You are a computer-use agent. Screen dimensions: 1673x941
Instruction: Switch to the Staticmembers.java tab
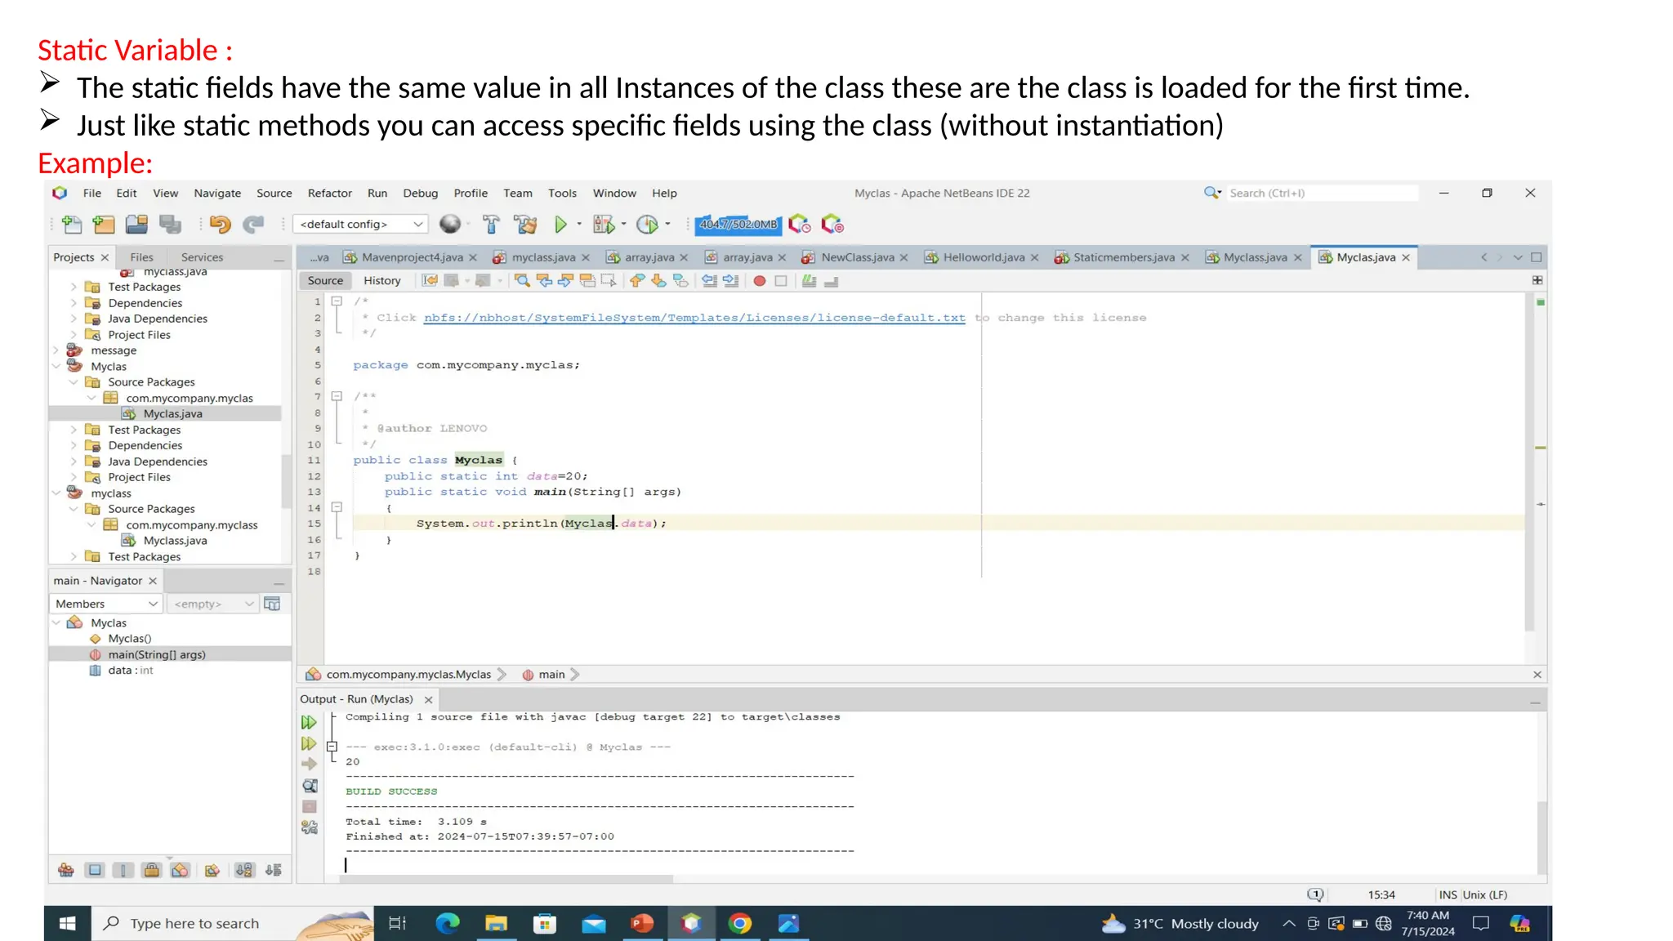tap(1123, 257)
